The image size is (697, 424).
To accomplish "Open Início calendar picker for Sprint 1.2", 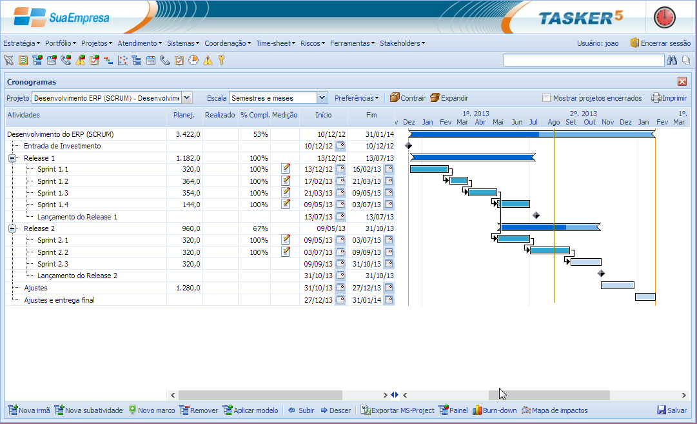I will [340, 181].
